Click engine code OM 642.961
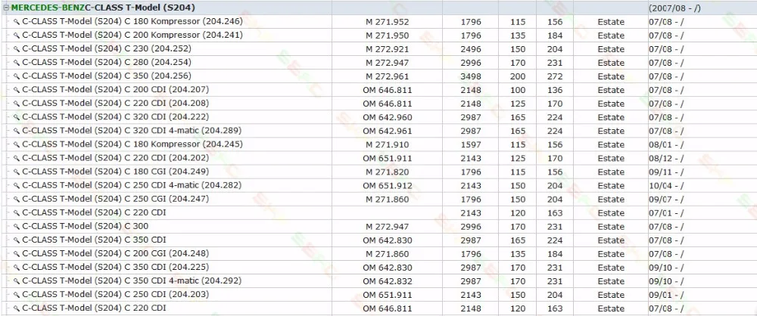Image resolution: width=757 pixels, height=316 pixels. click(387, 132)
